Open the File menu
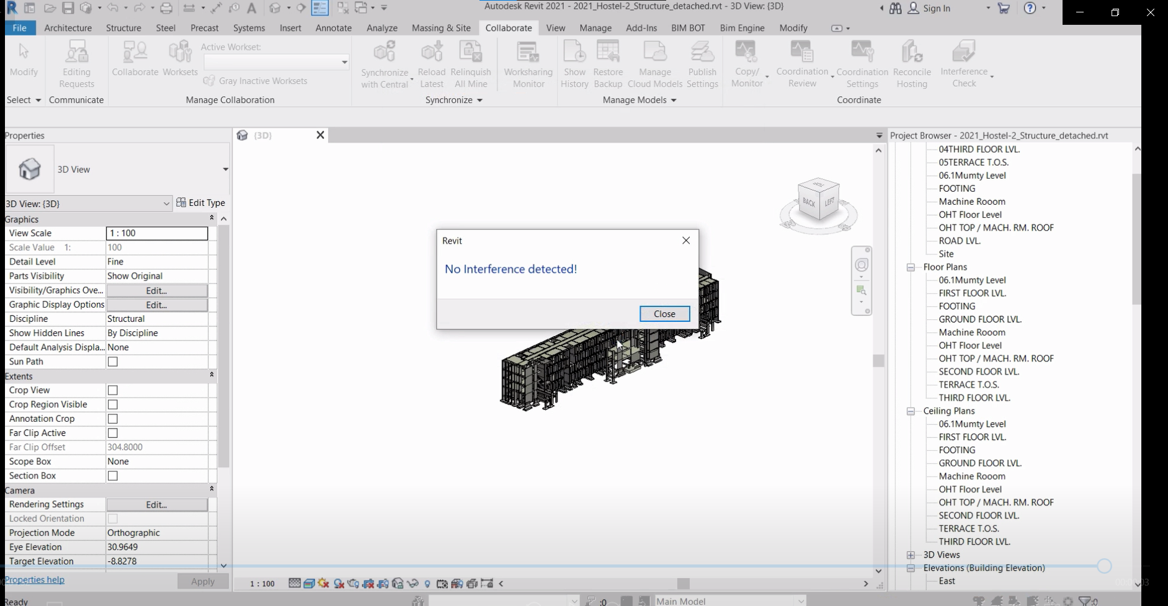Image resolution: width=1168 pixels, height=606 pixels. [20, 28]
